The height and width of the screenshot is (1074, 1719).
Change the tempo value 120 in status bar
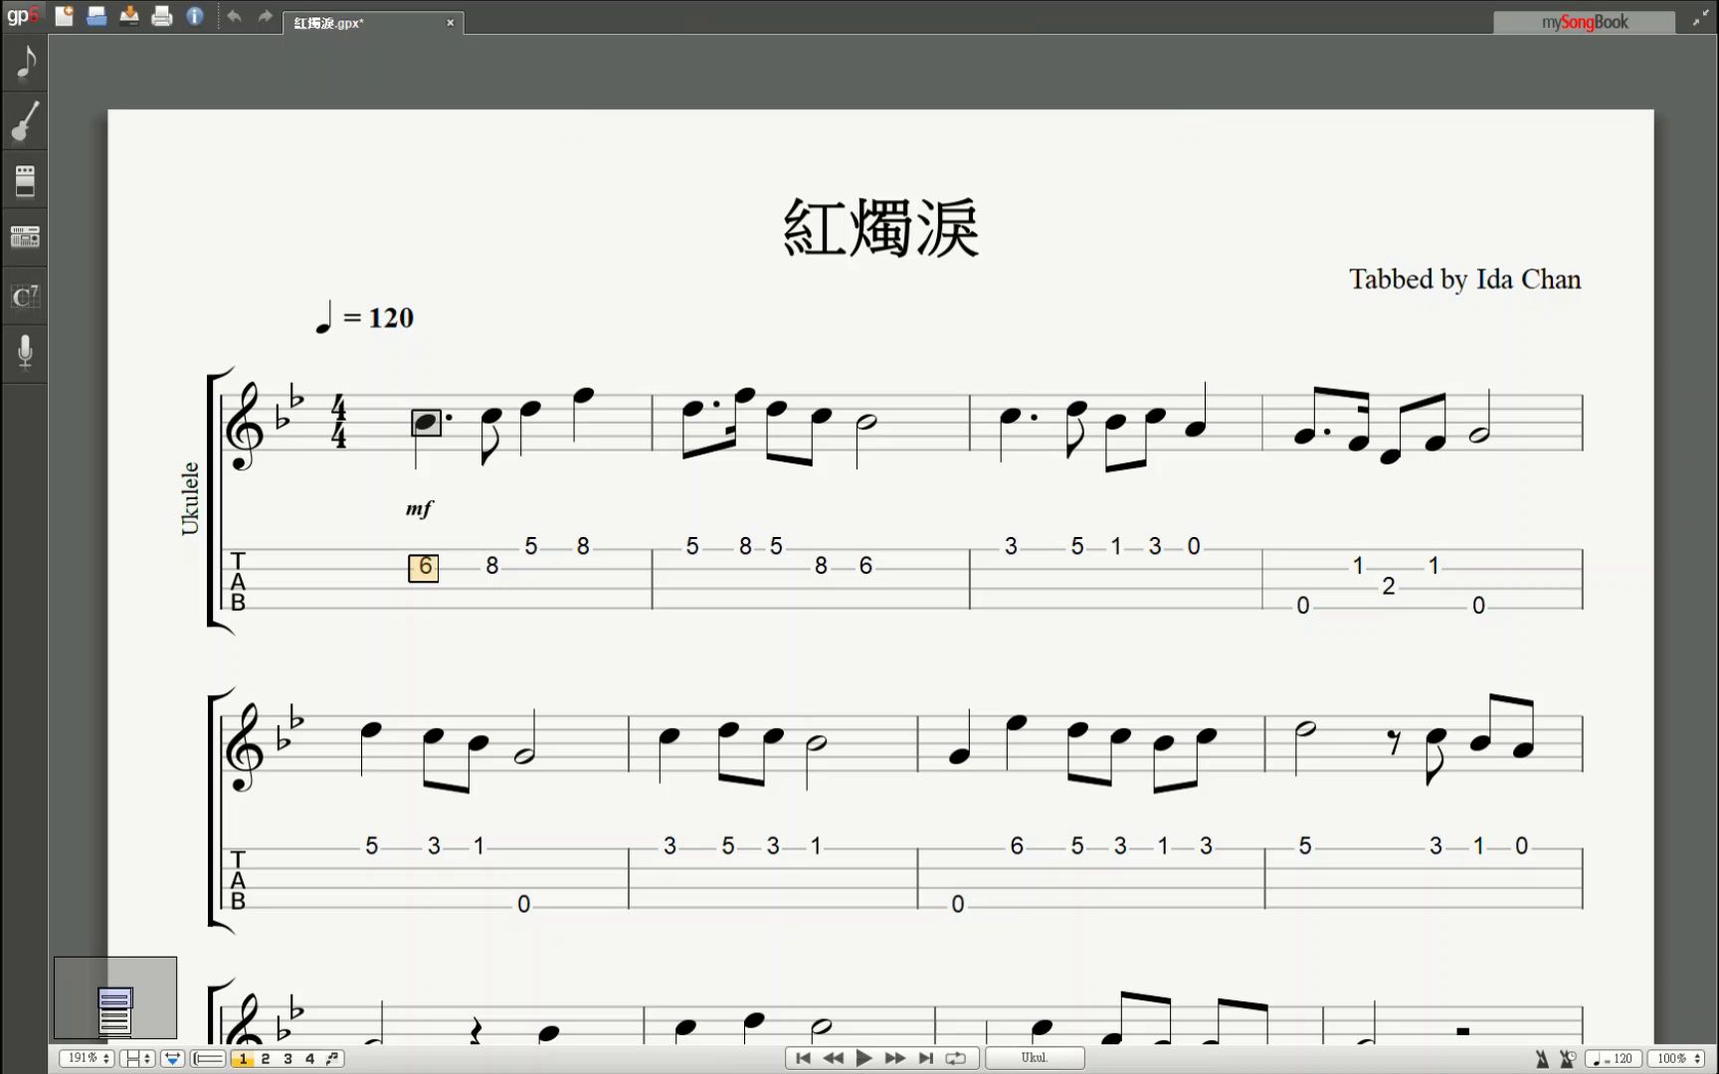tap(1613, 1059)
